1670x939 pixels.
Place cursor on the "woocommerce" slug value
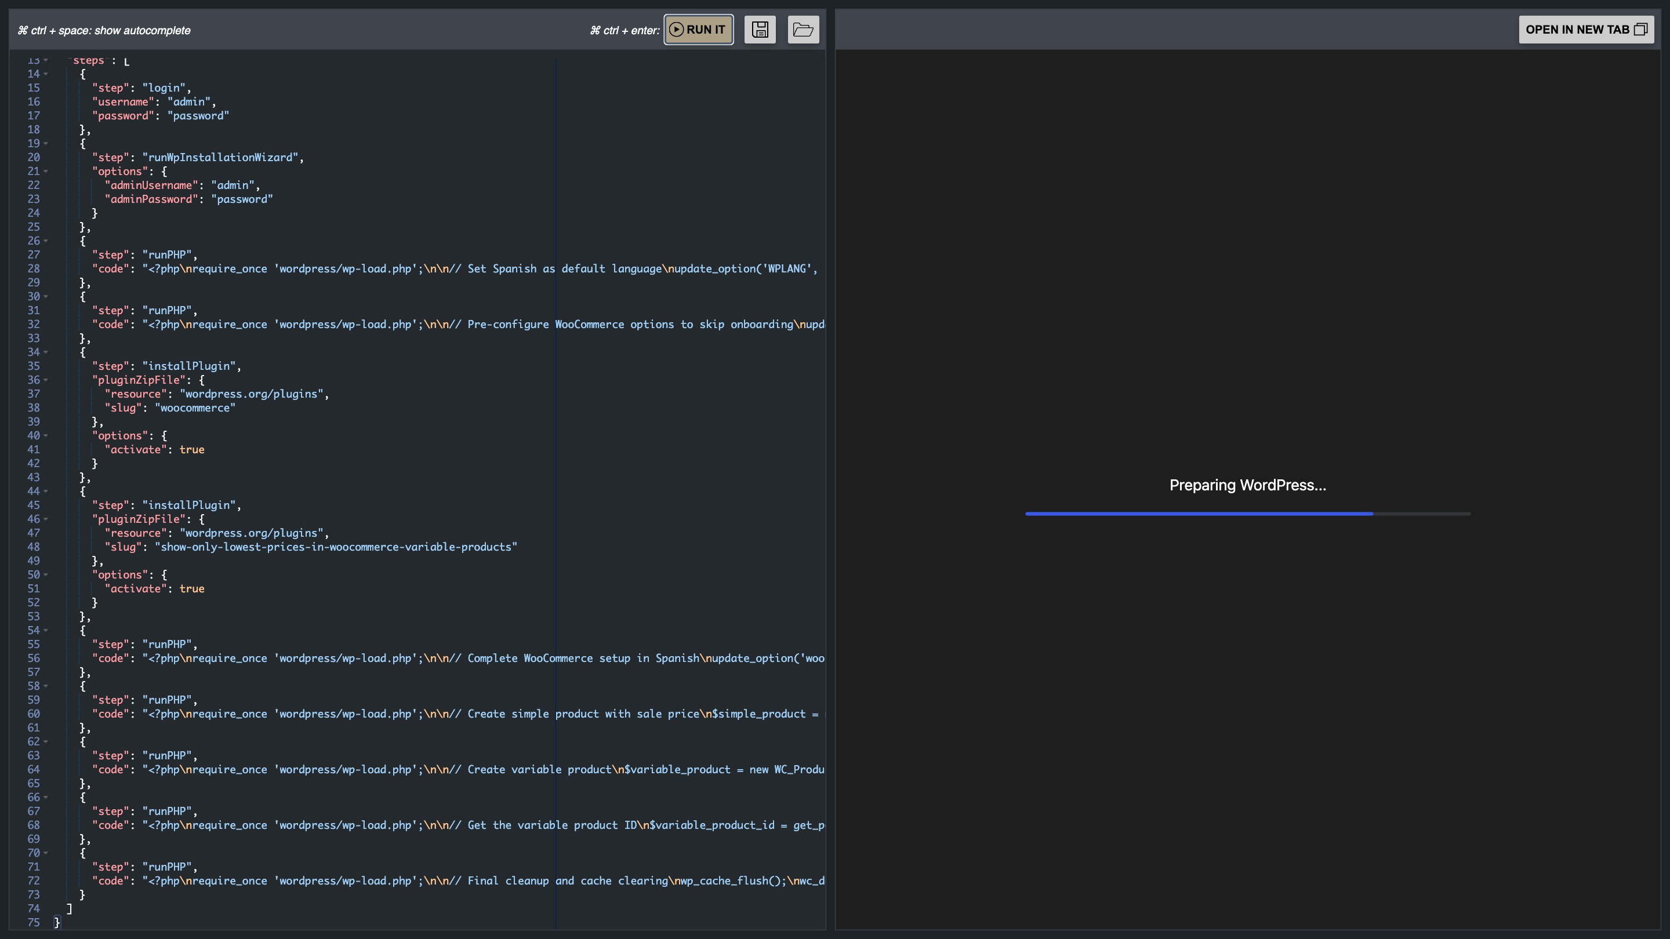[194, 408]
